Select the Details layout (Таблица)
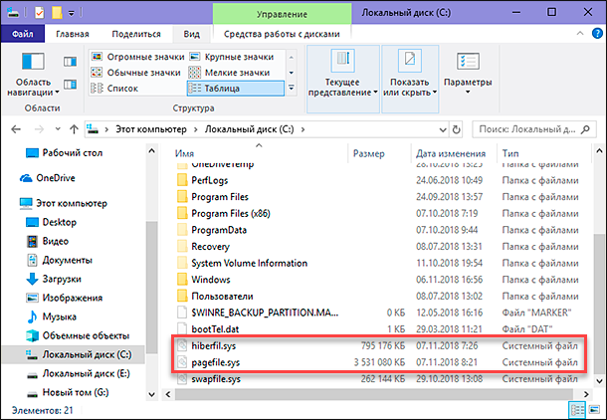 [236, 89]
